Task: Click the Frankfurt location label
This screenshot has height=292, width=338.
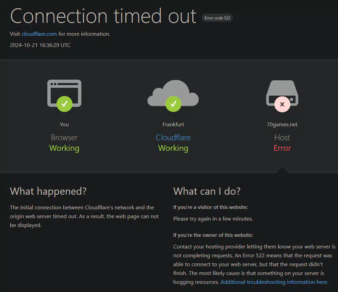Action: tap(173, 124)
